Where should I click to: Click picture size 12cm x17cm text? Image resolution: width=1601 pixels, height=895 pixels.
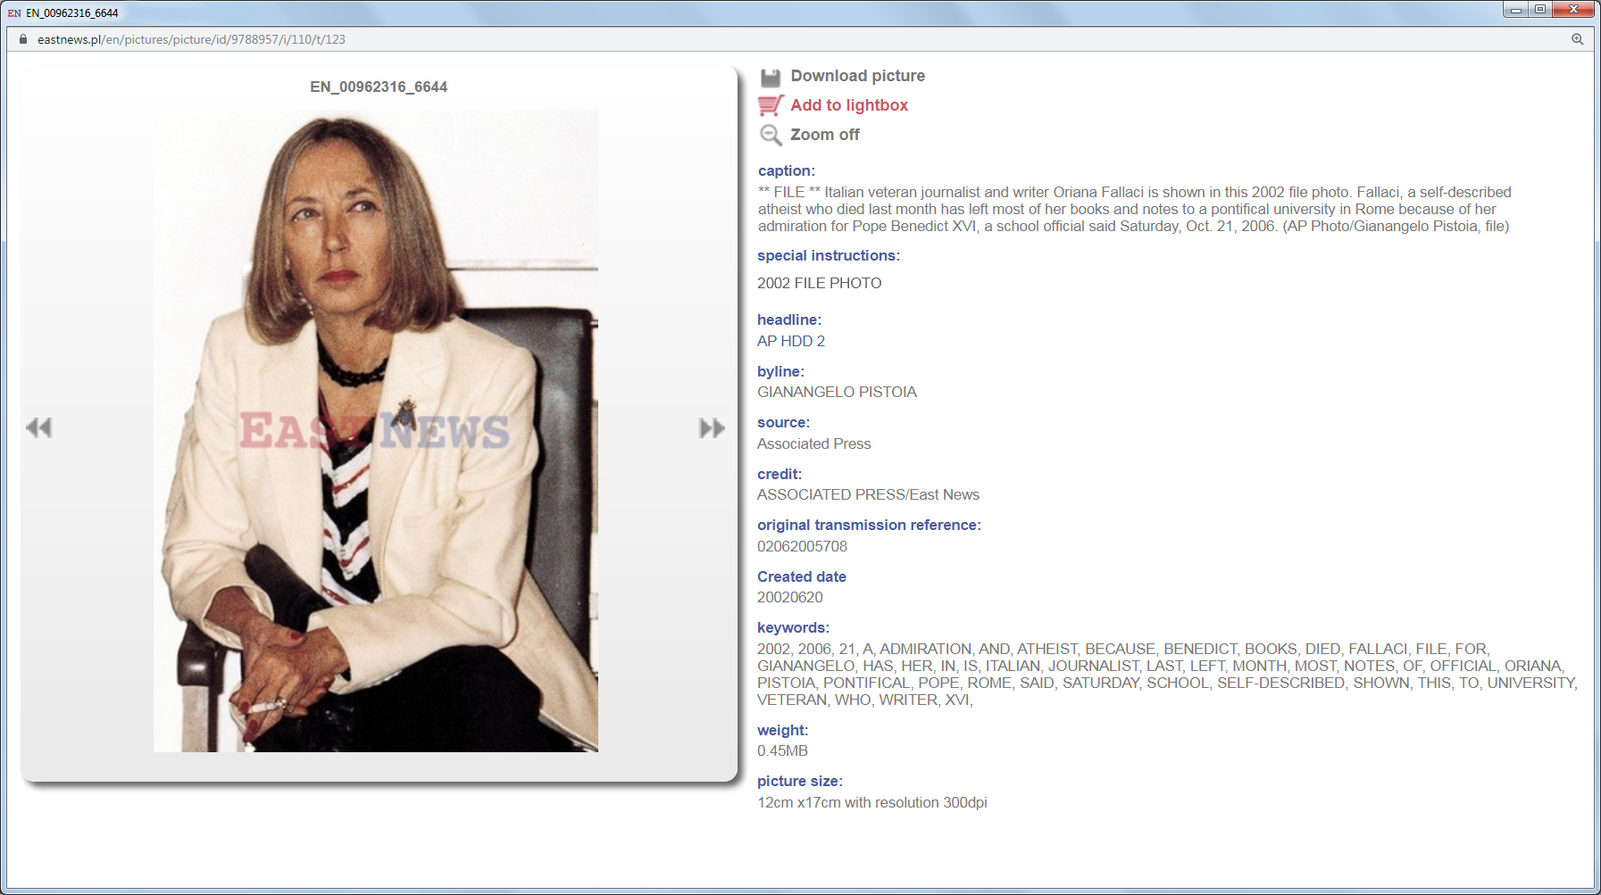[x=872, y=802]
